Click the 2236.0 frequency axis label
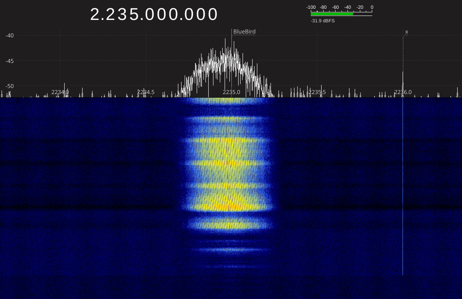The width and height of the screenshot is (462, 299). point(403,92)
